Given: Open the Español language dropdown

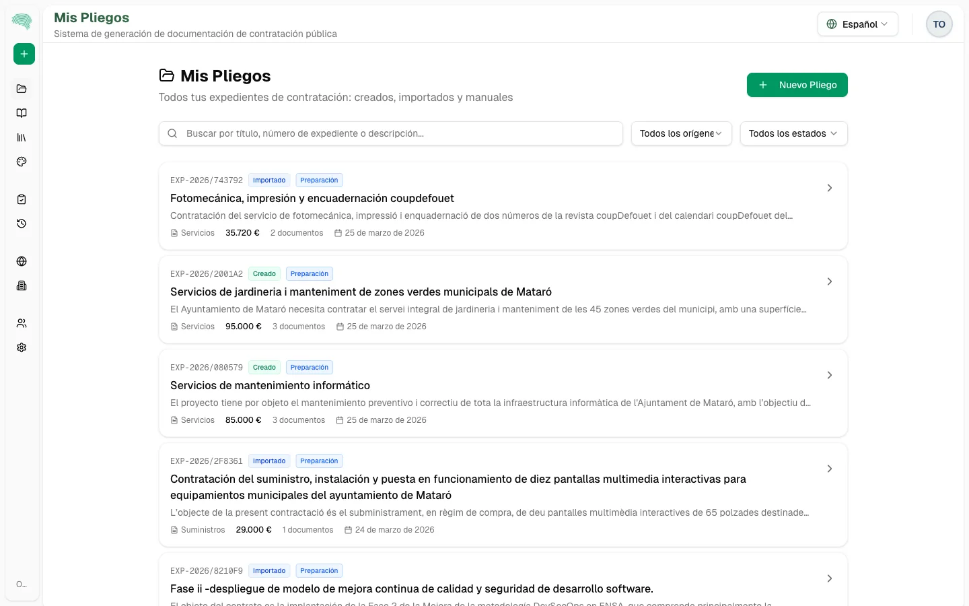Looking at the screenshot, I should coord(857,24).
